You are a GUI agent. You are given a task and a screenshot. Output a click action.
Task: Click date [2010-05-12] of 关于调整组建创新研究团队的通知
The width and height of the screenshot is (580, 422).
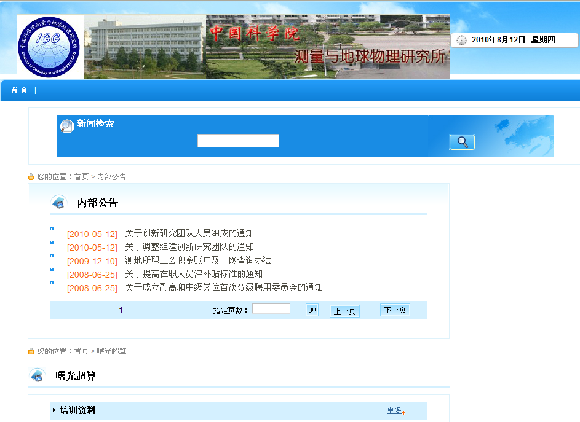[92, 248]
